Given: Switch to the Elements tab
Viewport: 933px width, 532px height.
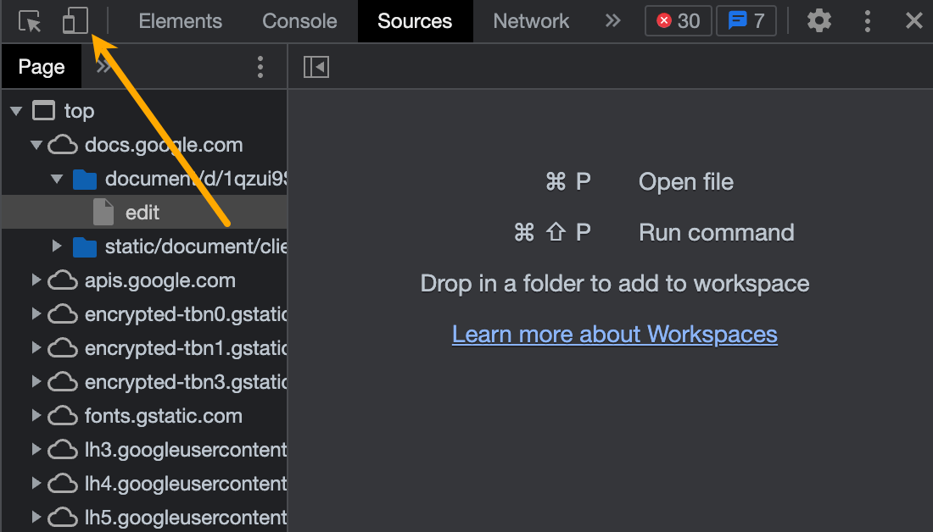Looking at the screenshot, I should (180, 20).
